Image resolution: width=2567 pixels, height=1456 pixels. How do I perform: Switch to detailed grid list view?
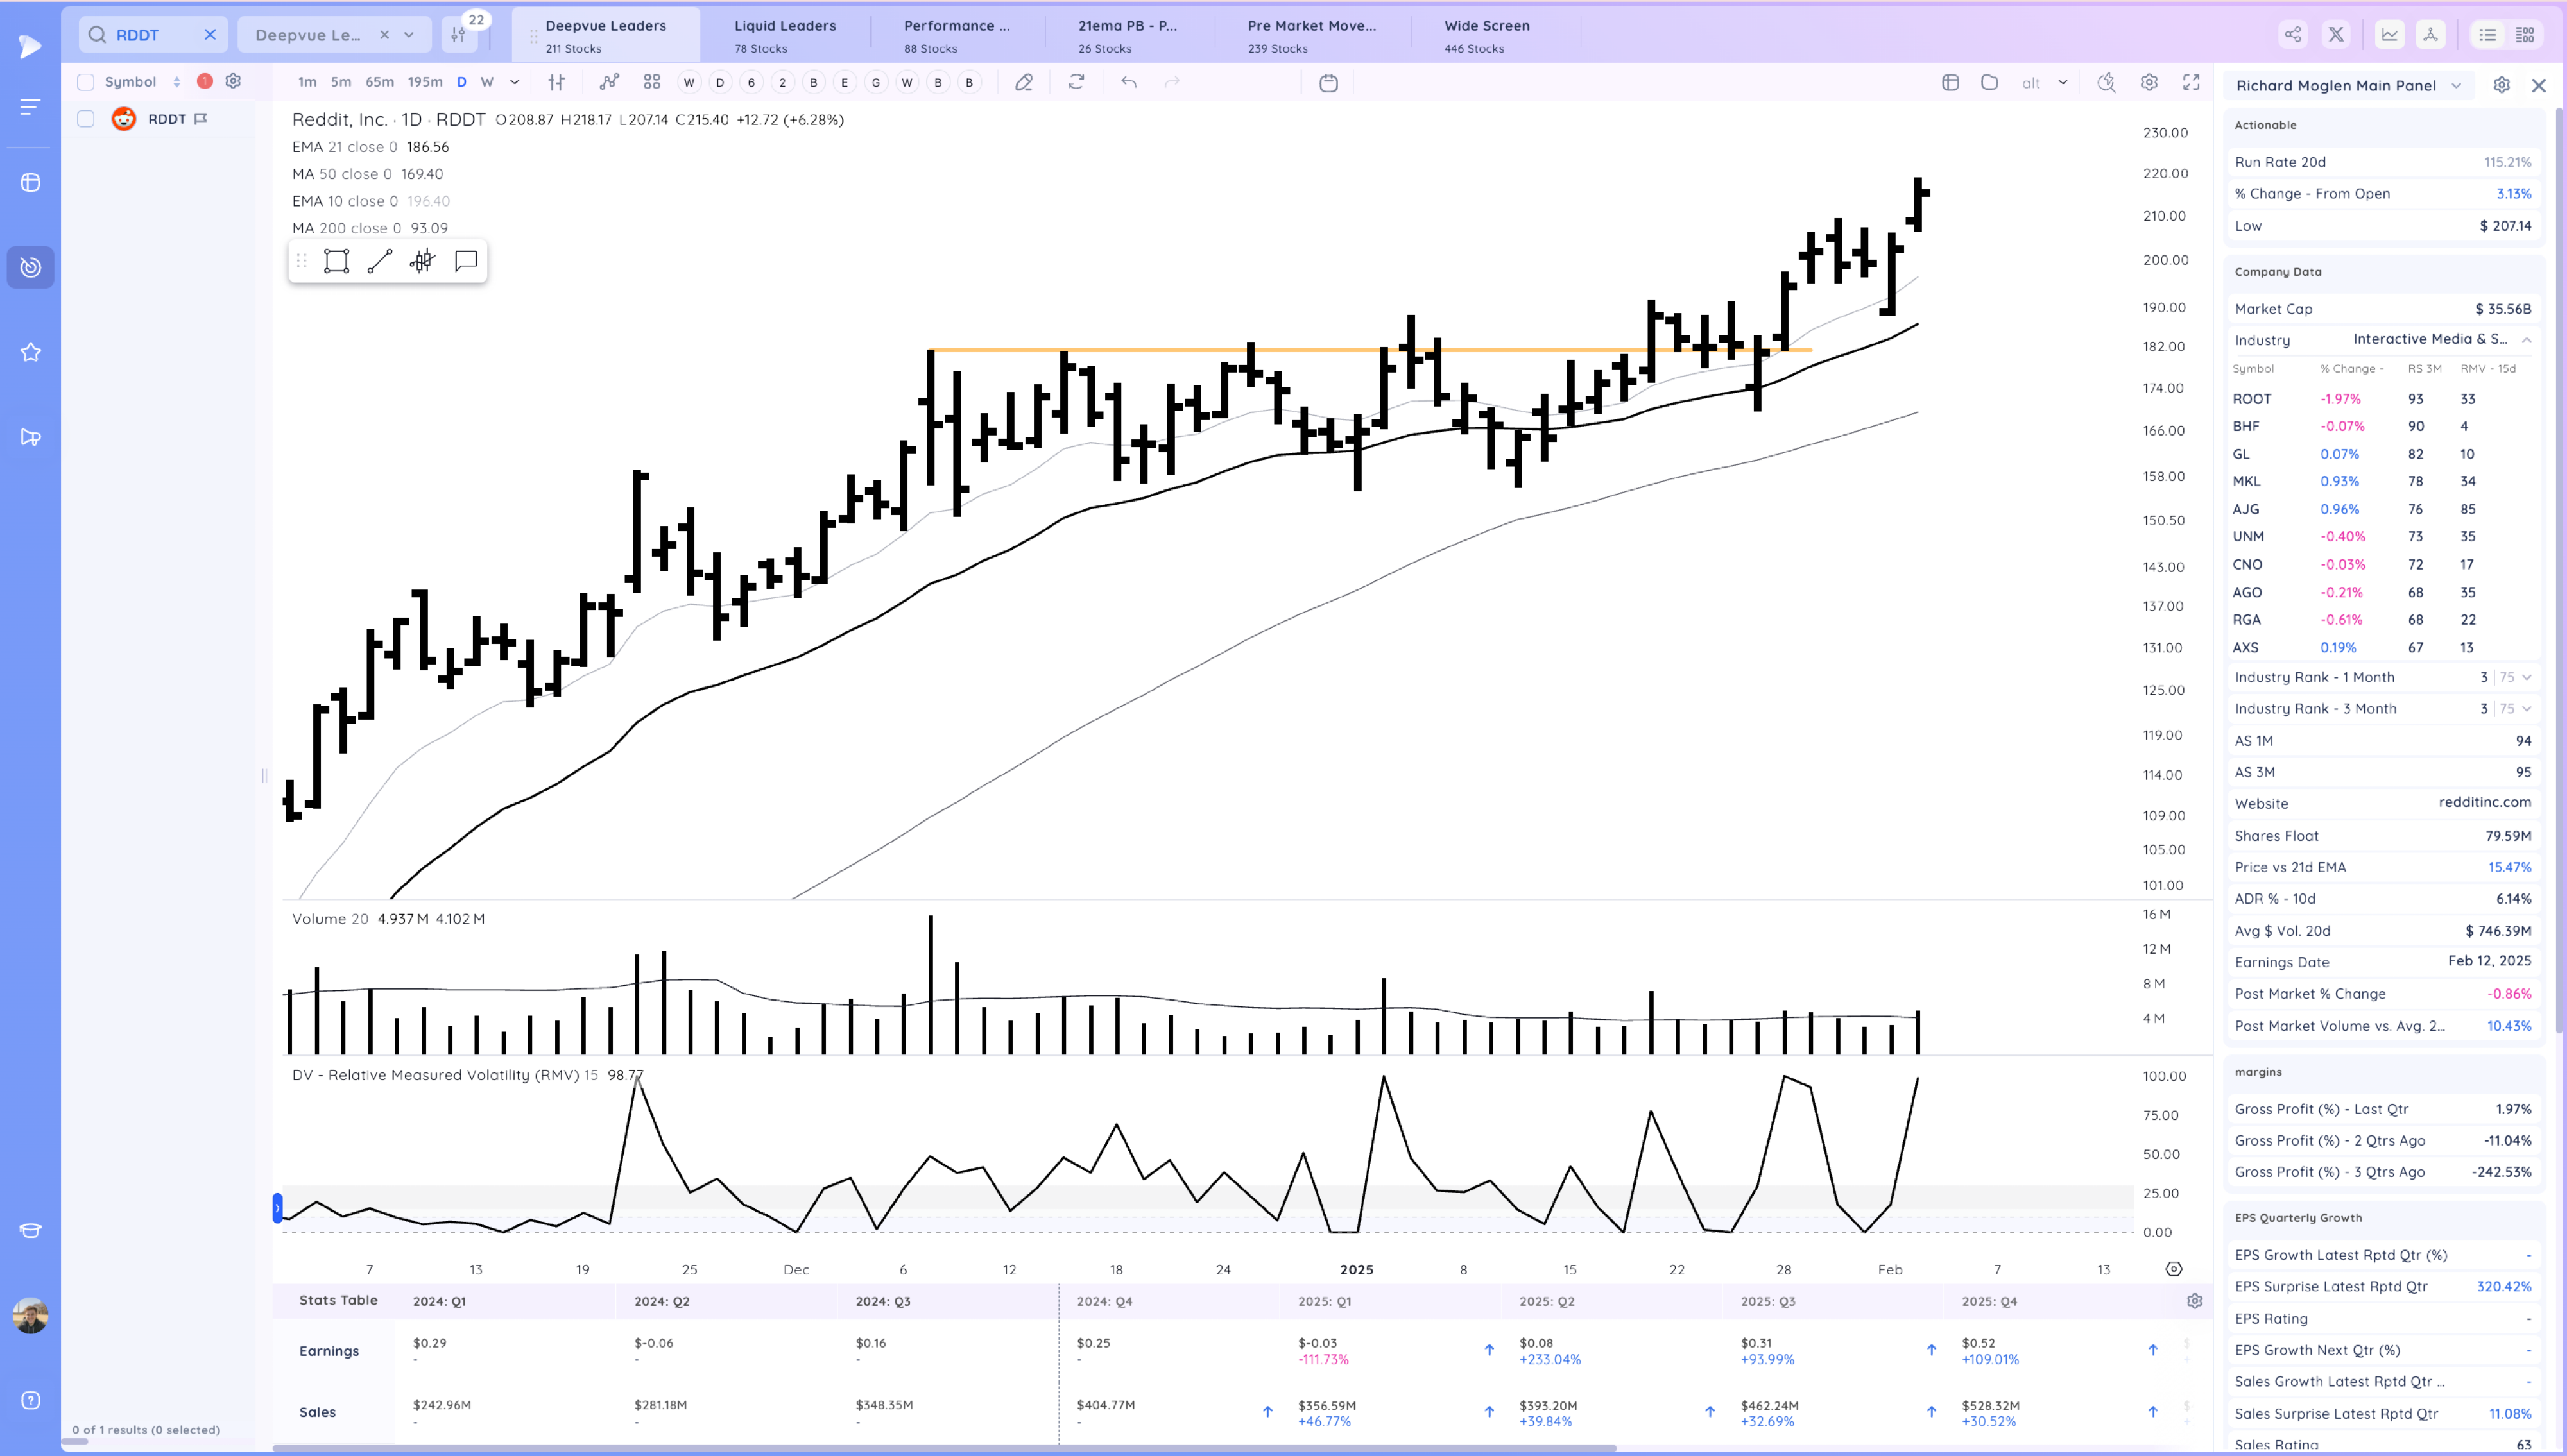click(2525, 35)
